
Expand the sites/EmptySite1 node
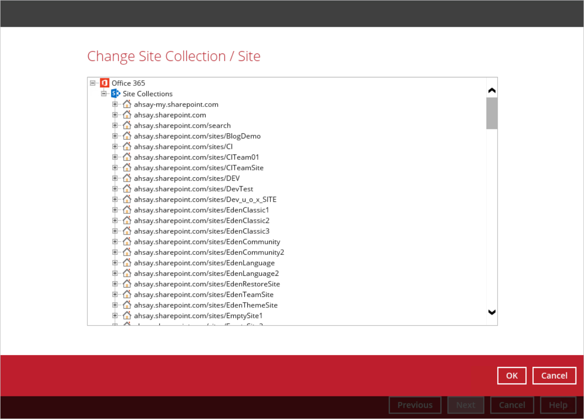tap(115, 315)
